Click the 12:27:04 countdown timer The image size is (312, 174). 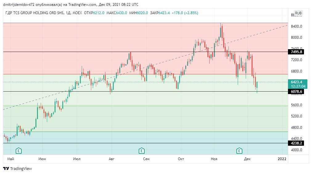(298, 86)
